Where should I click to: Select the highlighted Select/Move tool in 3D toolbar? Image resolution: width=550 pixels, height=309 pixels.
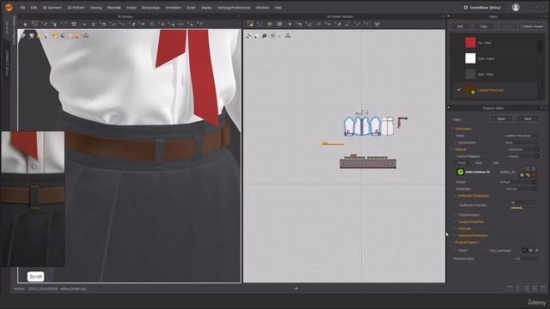click(34, 24)
